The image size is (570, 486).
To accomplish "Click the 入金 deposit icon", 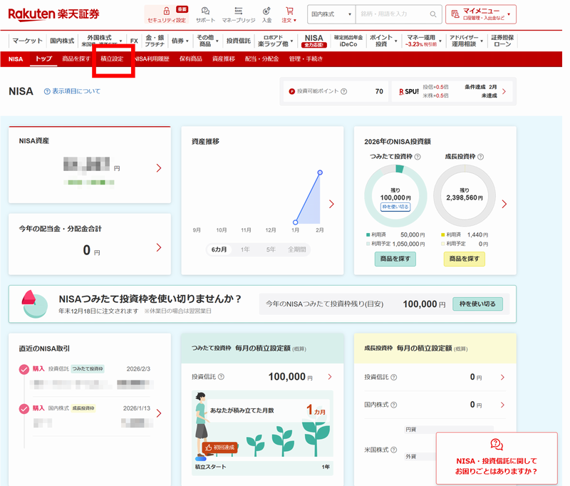I will click(266, 10).
